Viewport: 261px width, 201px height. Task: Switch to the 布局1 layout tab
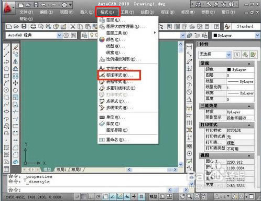point(61,170)
